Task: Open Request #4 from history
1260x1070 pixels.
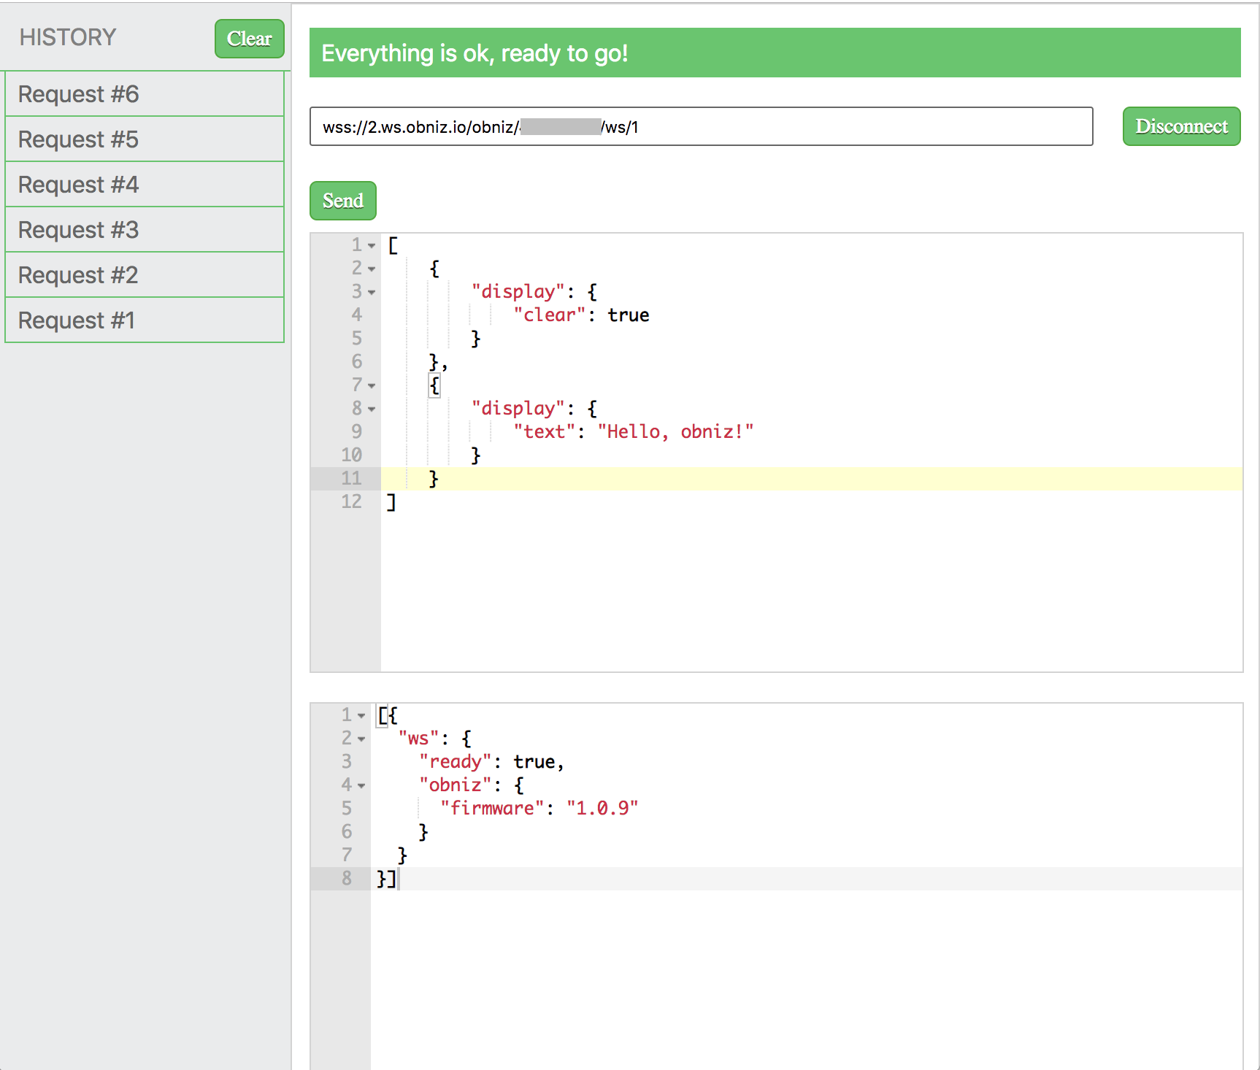Action: click(x=144, y=184)
